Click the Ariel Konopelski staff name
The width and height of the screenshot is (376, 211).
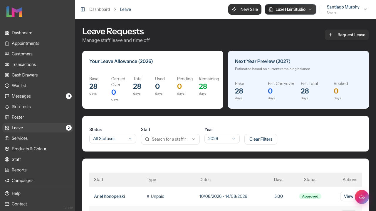click(109, 196)
